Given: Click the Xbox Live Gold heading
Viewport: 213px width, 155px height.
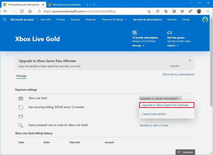Looking at the screenshot, I should click(38, 39).
